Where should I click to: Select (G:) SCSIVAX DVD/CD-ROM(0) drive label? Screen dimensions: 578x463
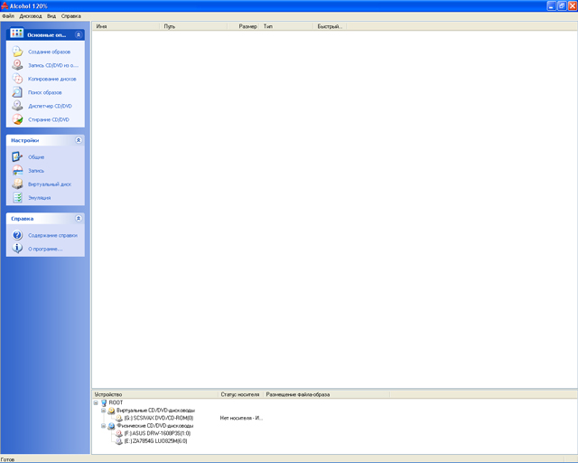159,418
